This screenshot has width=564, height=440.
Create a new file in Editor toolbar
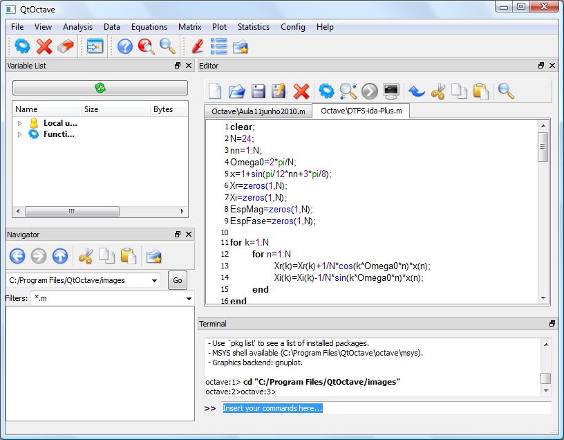(215, 91)
